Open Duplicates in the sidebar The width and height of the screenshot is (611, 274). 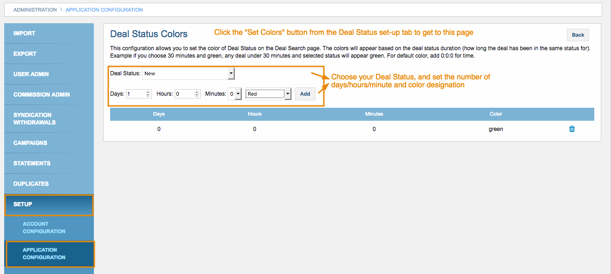49,184
